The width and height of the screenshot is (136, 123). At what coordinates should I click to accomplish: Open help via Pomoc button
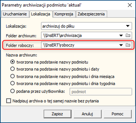[117, 114]
